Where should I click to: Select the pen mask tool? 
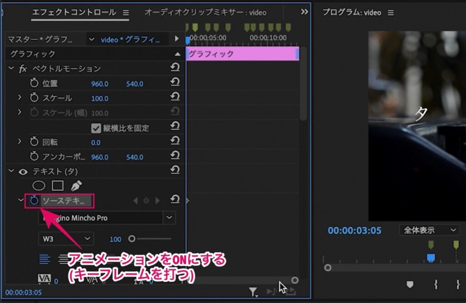[76, 186]
